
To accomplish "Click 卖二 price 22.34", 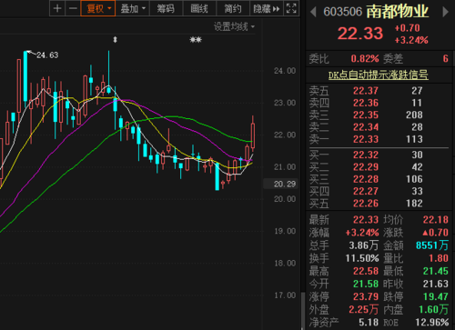I will (x=366, y=127).
